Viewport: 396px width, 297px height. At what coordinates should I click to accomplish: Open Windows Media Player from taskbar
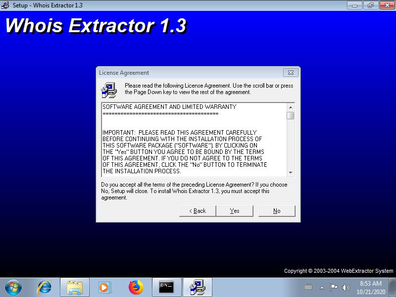click(x=104, y=288)
